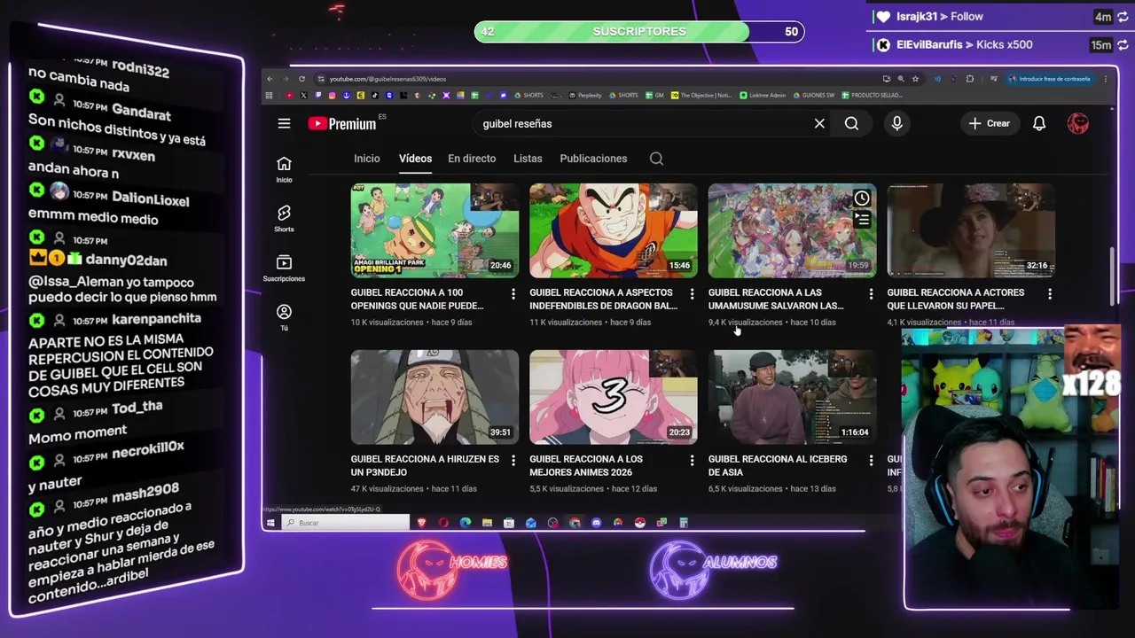Open Mejores Animes 2026 pink thumbnail
Viewport: 1135px width, 638px height.
pyautogui.click(x=614, y=397)
